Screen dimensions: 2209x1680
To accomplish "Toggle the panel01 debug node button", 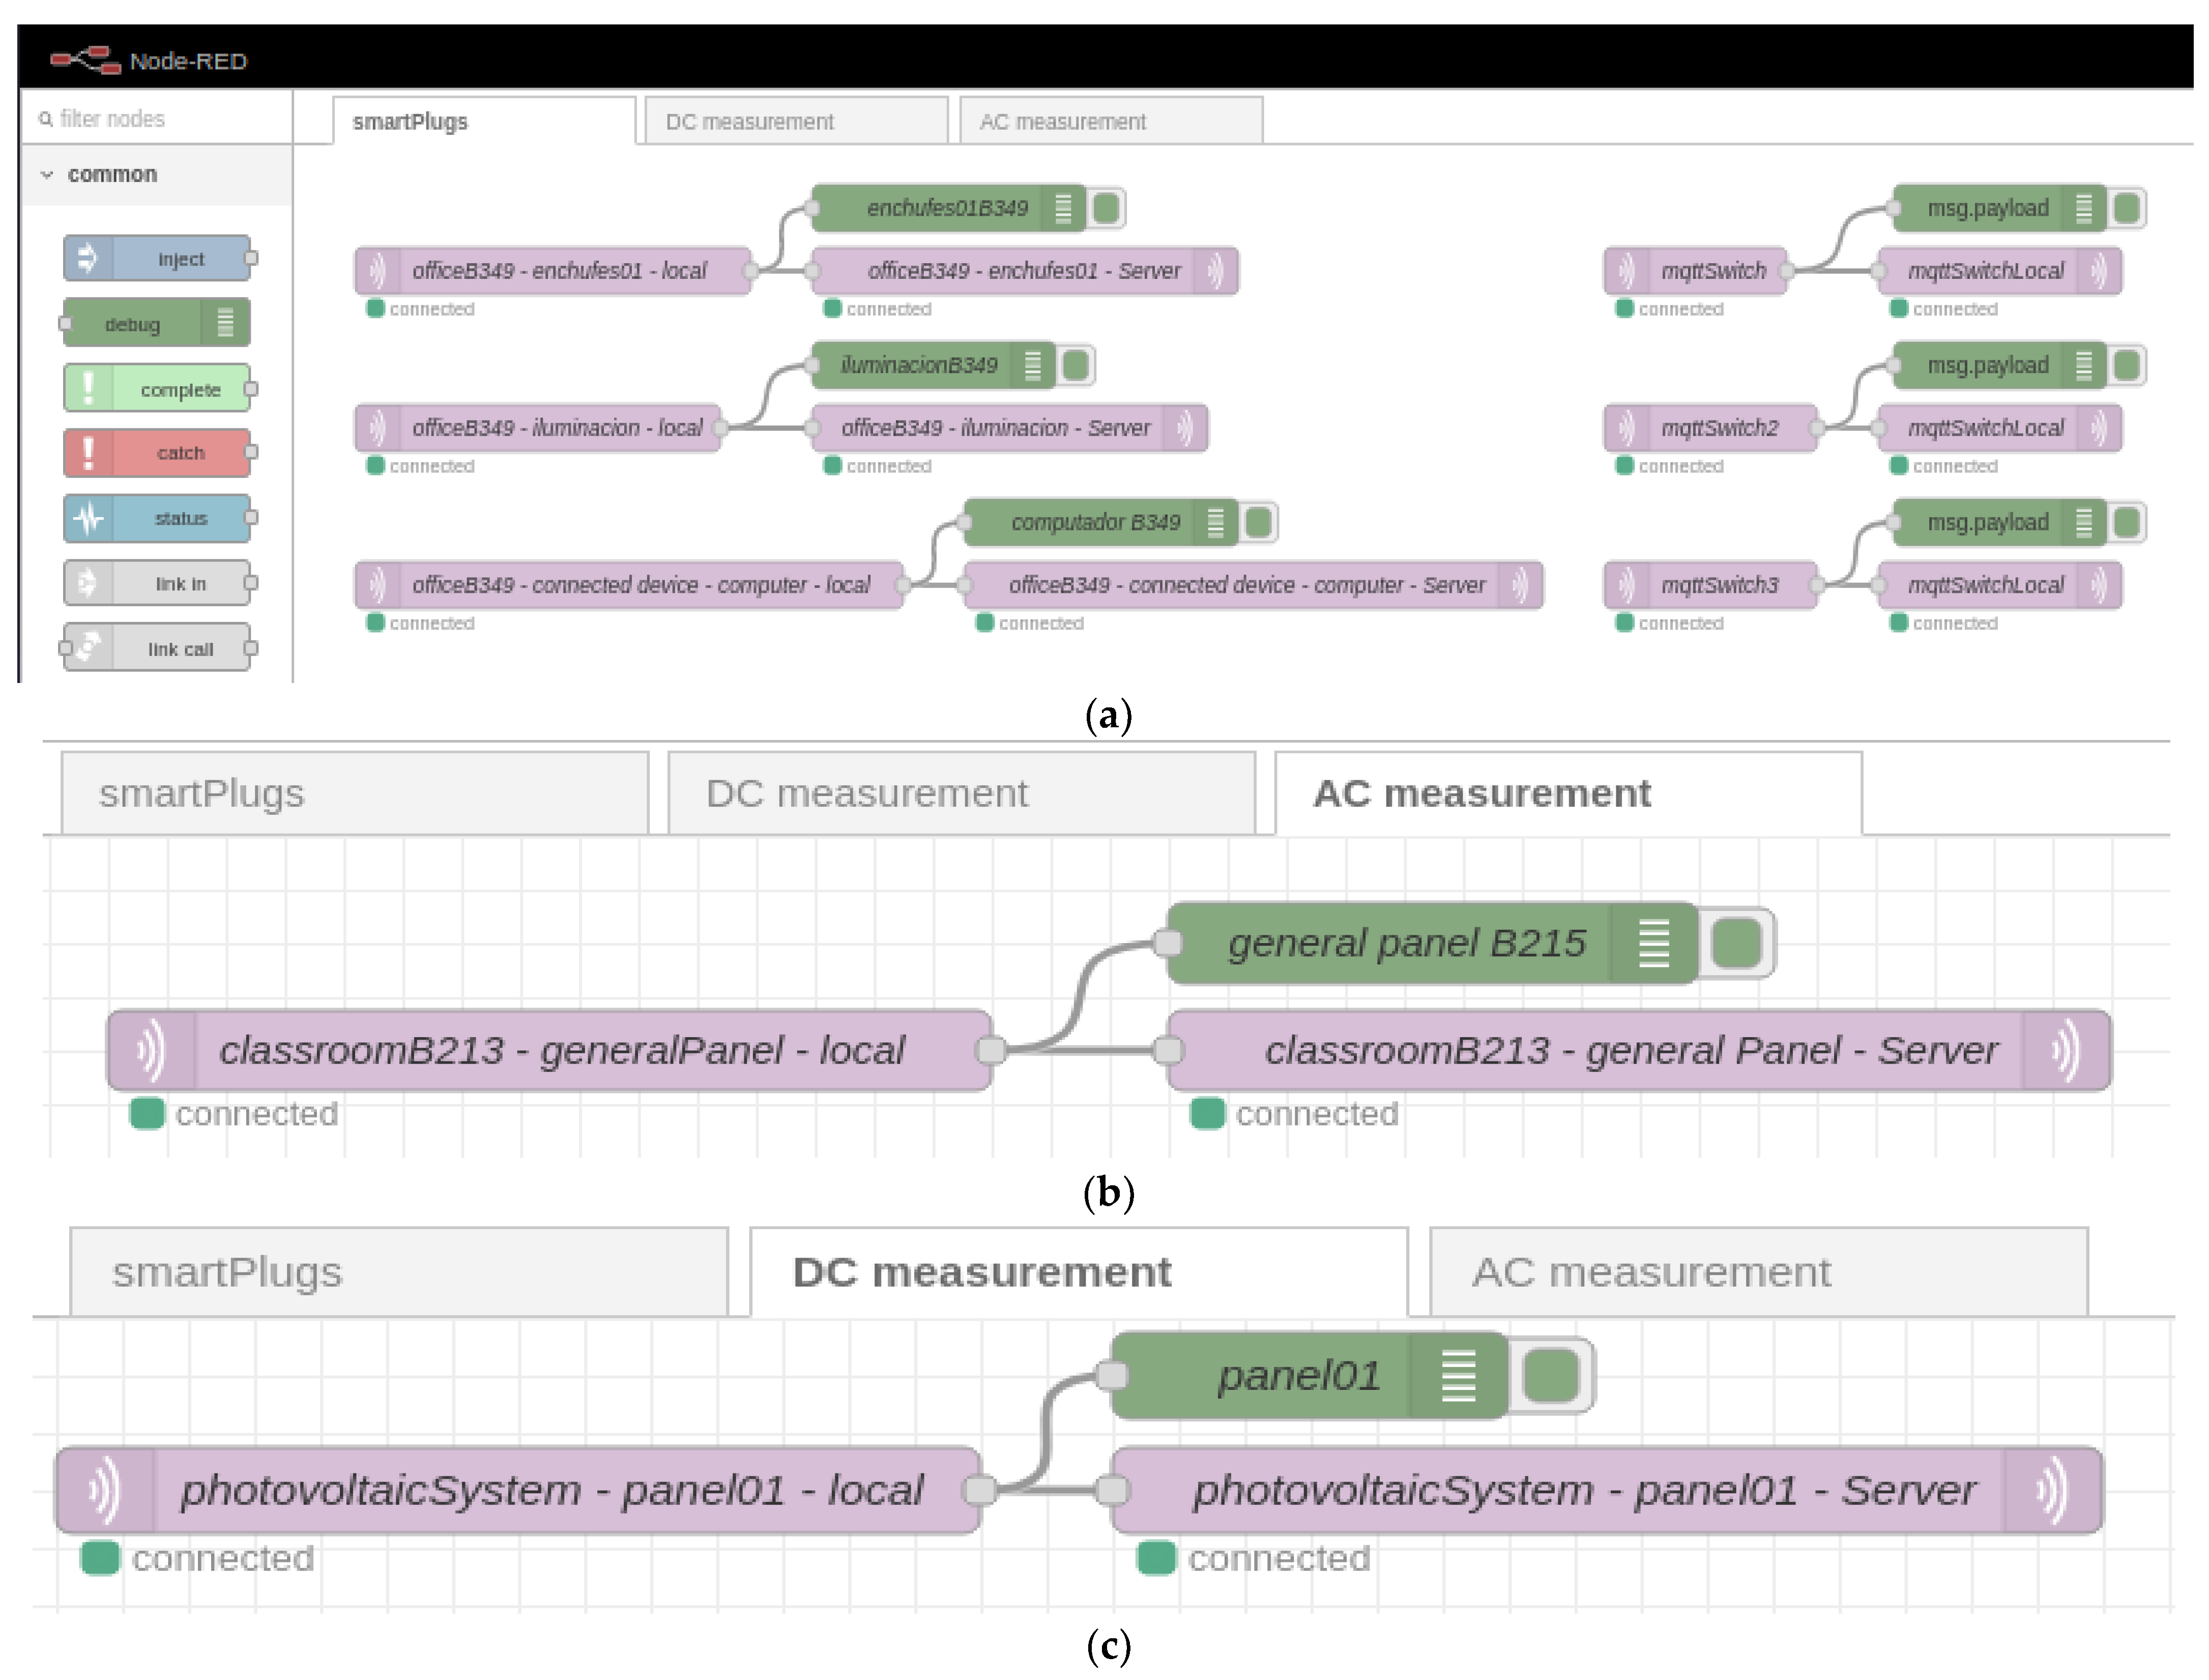I will click(1550, 1375).
